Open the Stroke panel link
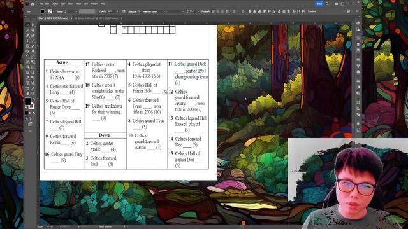408x229 pixels. click(60, 11)
